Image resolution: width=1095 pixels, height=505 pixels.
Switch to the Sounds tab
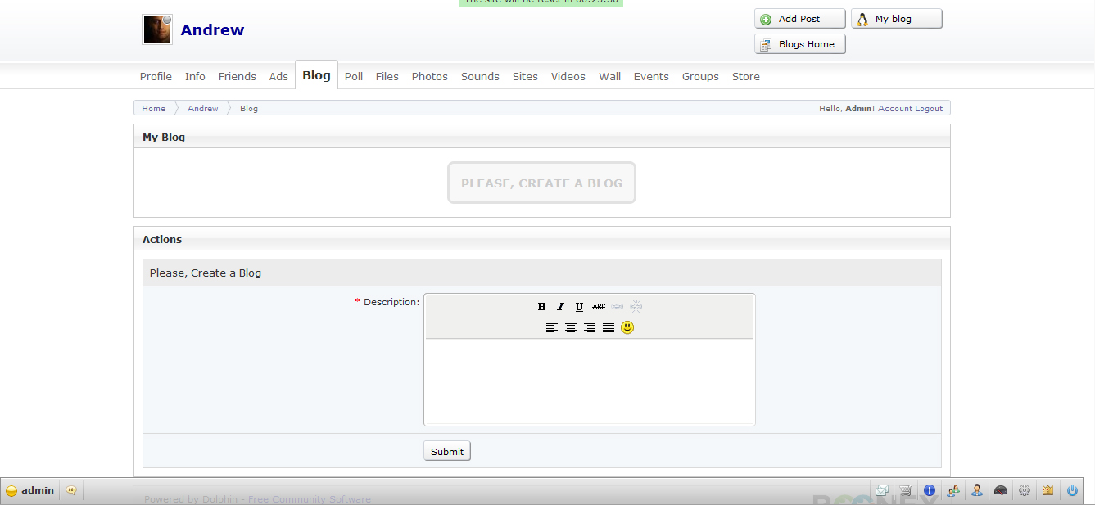(480, 76)
